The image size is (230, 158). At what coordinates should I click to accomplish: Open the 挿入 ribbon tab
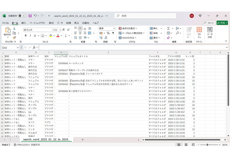24,23
